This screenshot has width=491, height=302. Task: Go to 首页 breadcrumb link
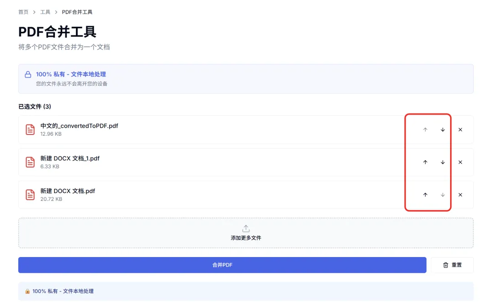pyautogui.click(x=23, y=12)
